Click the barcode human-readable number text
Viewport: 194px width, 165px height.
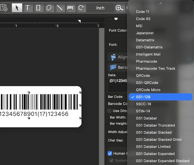pyautogui.click(x=34, y=114)
